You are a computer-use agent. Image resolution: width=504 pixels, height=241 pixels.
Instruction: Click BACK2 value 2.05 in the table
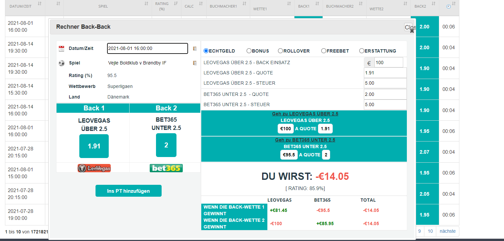pyautogui.click(x=424, y=194)
